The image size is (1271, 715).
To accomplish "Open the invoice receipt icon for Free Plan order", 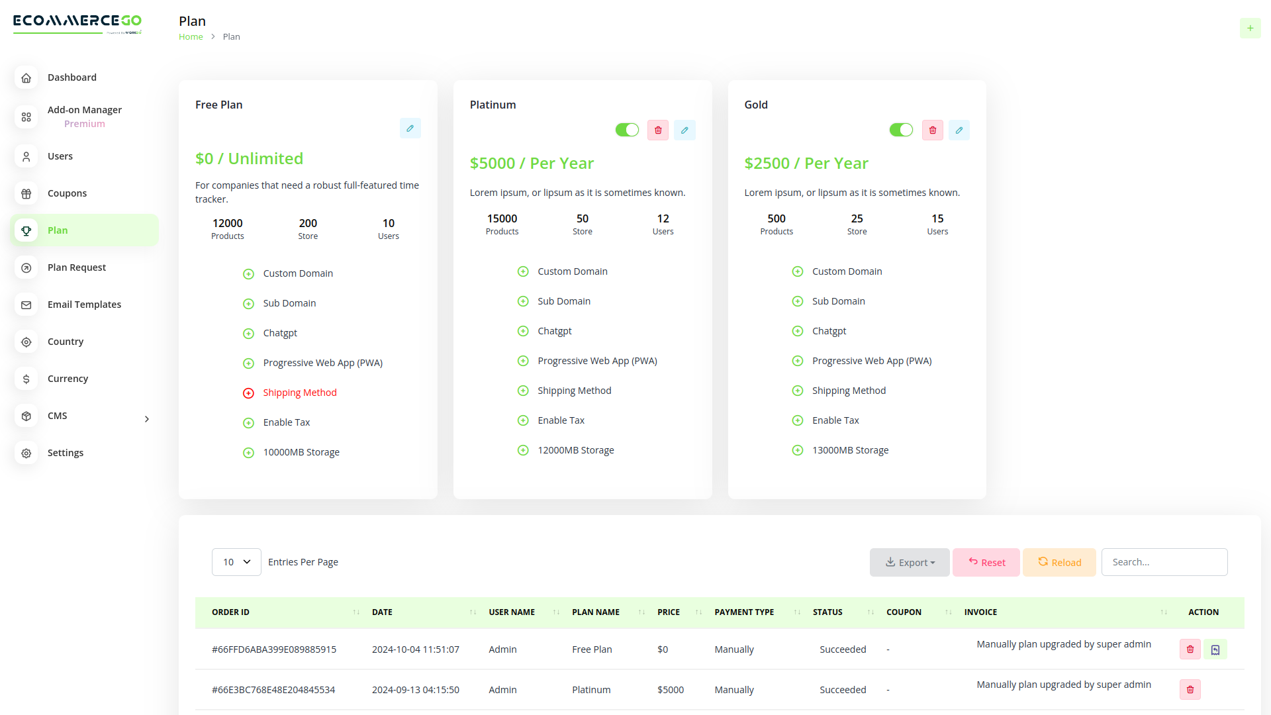I will click(x=1215, y=649).
